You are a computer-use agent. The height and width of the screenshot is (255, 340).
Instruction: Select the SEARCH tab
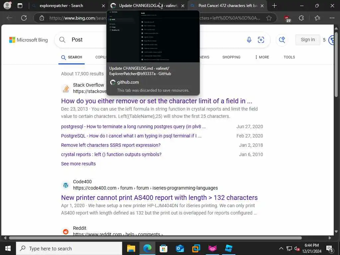coord(72,57)
